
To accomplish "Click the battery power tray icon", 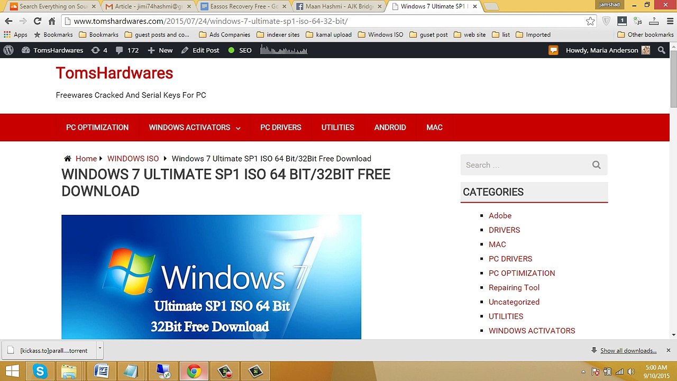I will pyautogui.click(x=607, y=371).
